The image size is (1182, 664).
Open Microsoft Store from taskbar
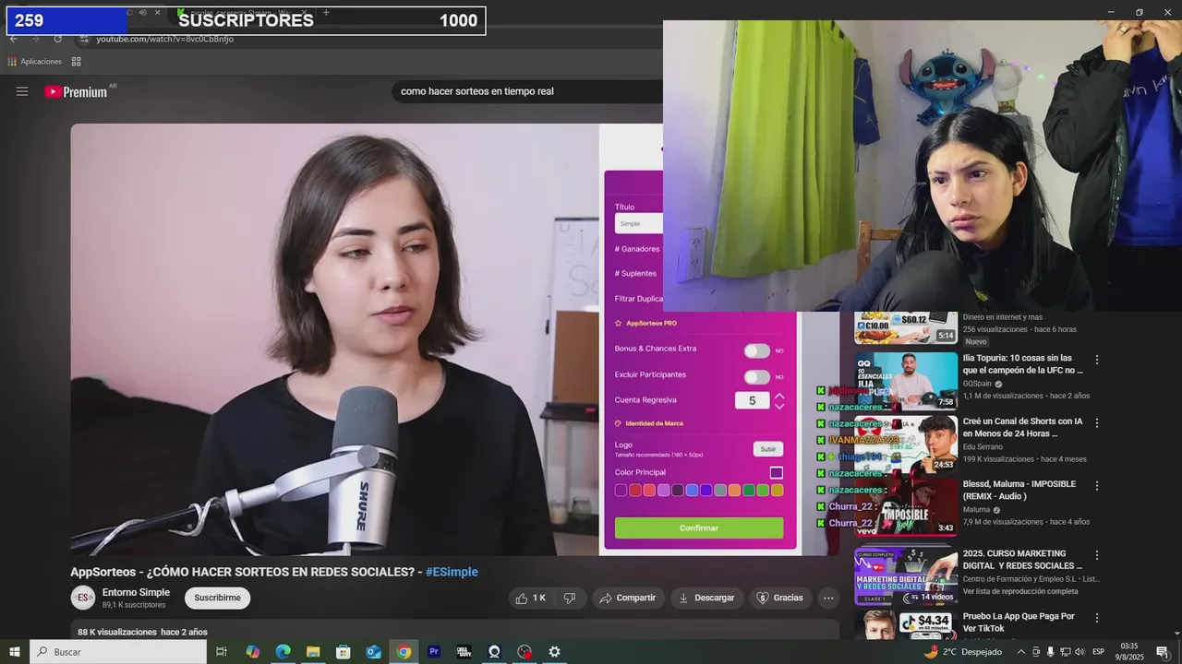343,651
